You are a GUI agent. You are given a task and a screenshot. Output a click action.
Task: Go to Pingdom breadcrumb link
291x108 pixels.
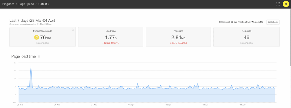pos(8,4)
